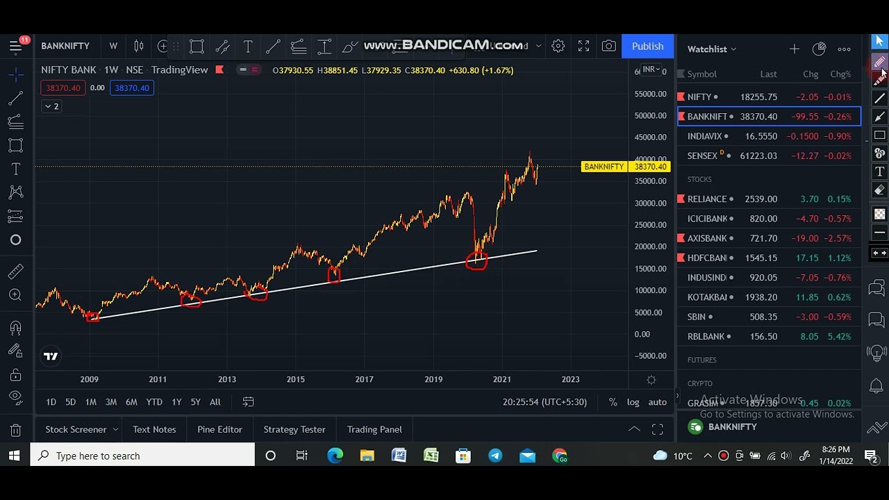The image size is (889, 500).
Task: Open the icons tool circle in left sidebar
Action: 15,240
